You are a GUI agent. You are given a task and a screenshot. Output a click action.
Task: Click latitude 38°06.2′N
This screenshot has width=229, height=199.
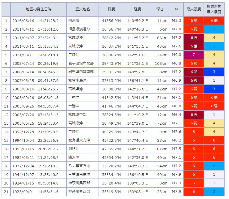[111, 55]
